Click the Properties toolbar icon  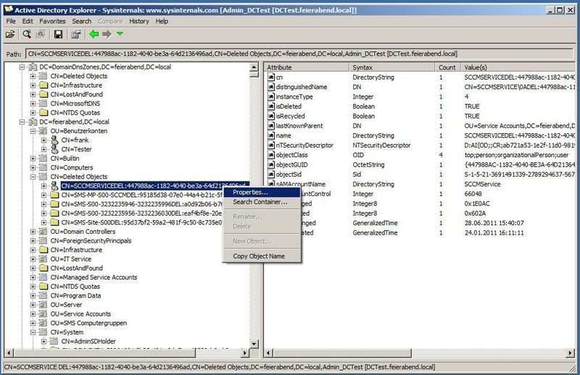tap(76, 34)
